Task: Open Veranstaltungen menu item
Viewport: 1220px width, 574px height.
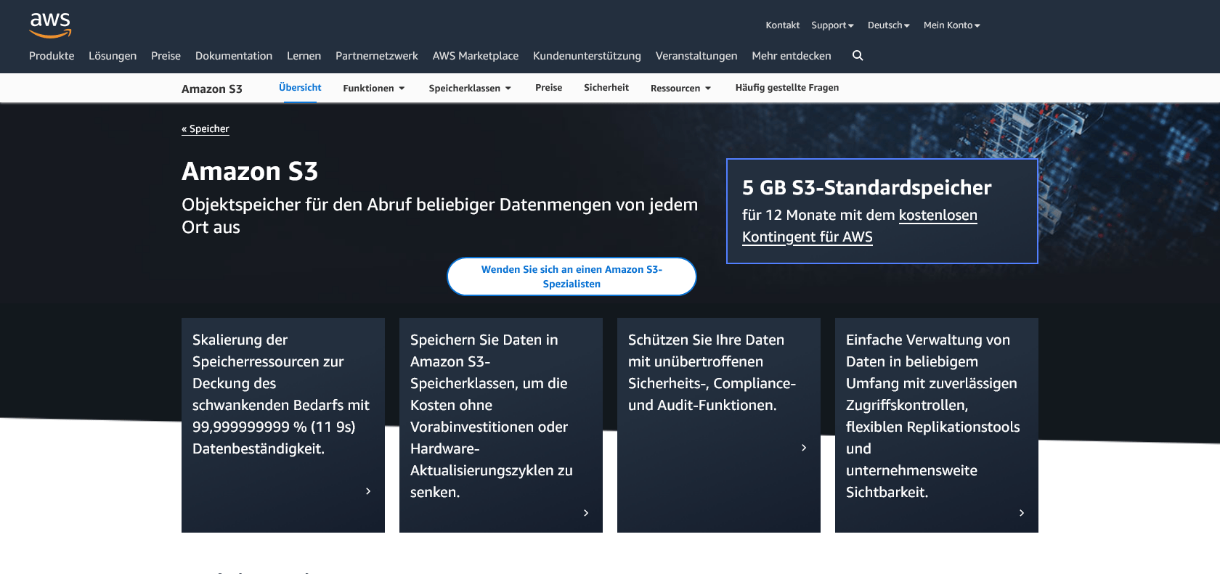Action: pyautogui.click(x=696, y=56)
